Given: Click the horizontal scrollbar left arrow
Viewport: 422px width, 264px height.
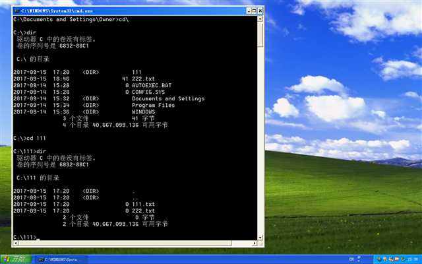Looking at the screenshot, I should coord(16,244).
